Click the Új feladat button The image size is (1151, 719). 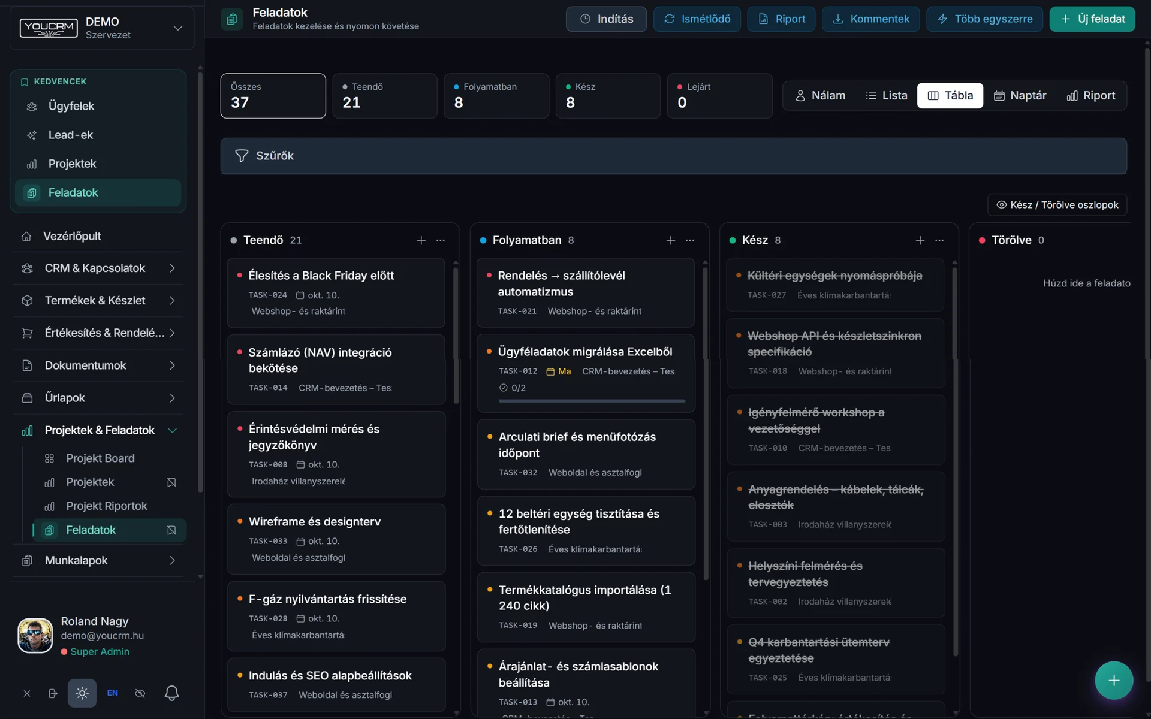[1092, 19]
